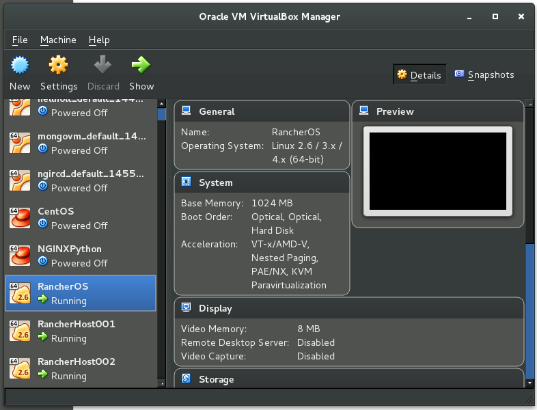Click details pane scrollbar up arrow
The width and height of the screenshot is (537, 410).
point(529,103)
